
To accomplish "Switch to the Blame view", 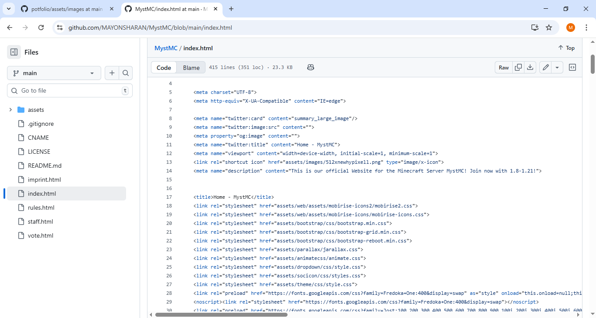I will (191, 67).
